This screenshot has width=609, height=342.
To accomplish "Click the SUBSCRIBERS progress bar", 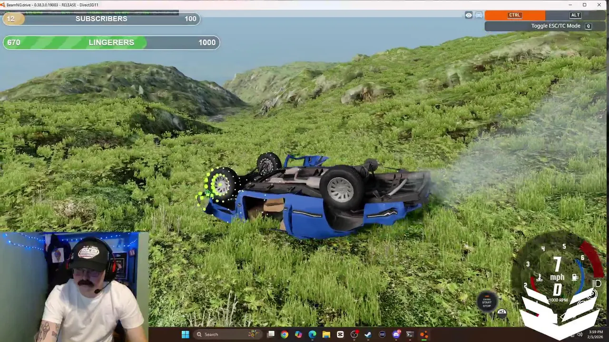I will pos(100,19).
